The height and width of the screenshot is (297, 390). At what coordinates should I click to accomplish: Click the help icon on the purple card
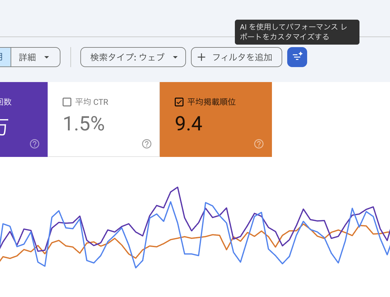[35, 144]
